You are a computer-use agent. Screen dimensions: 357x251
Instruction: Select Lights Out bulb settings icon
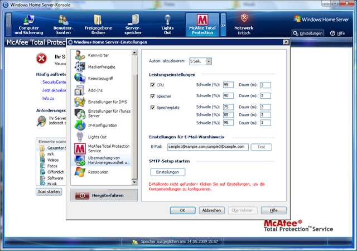80,137
